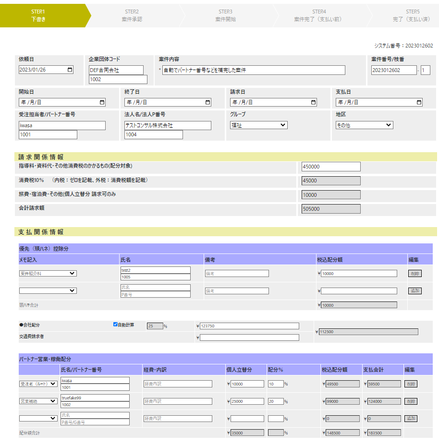
Task: Open calendar picker for 終了日 field
Action: coord(207,102)
